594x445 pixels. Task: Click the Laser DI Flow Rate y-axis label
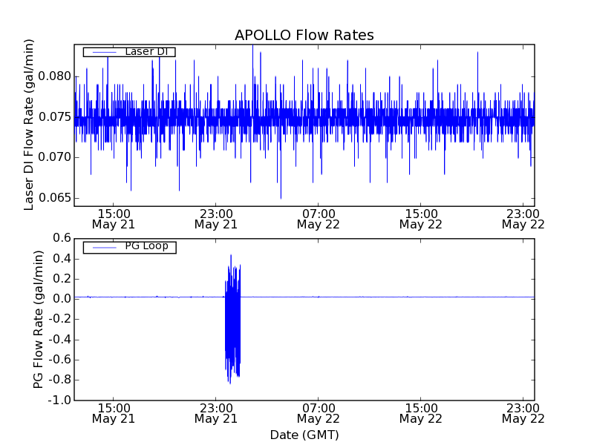[30, 124]
